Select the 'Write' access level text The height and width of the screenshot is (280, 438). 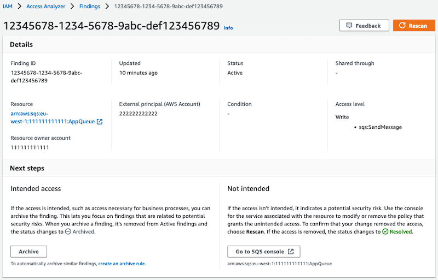tap(342, 117)
